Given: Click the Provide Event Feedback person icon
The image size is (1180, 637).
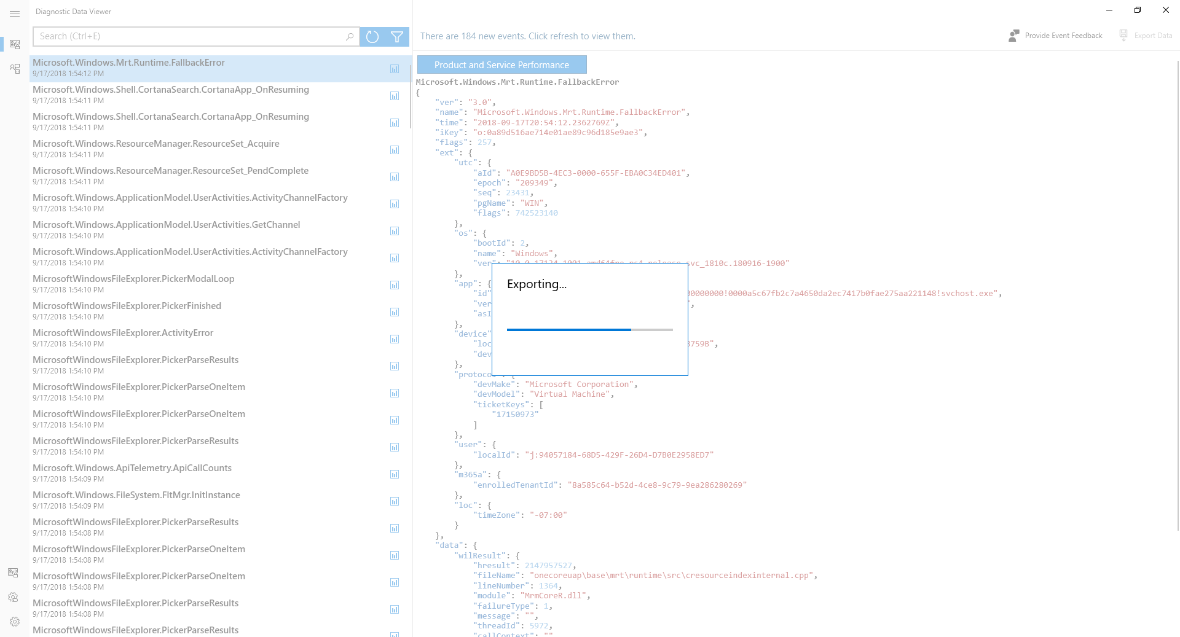Looking at the screenshot, I should click(1014, 36).
